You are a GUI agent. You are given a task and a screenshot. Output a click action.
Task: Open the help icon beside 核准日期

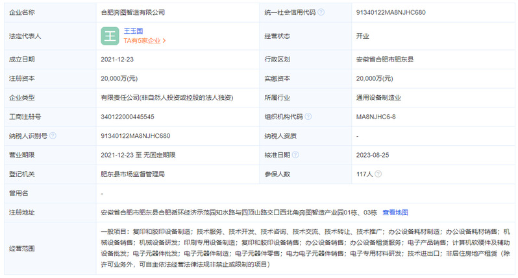pyautogui.click(x=295, y=155)
